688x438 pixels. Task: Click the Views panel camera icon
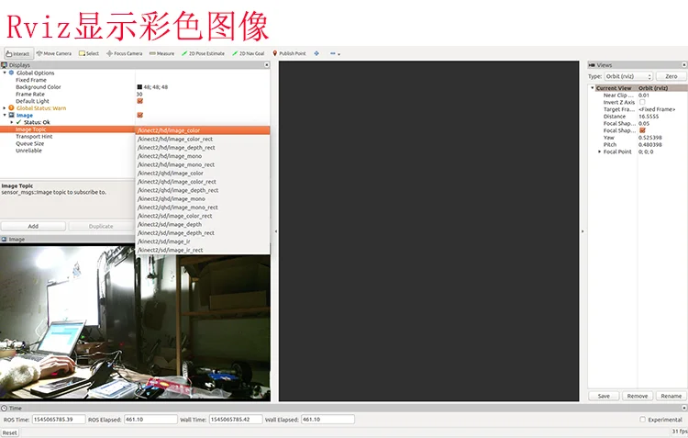point(592,65)
